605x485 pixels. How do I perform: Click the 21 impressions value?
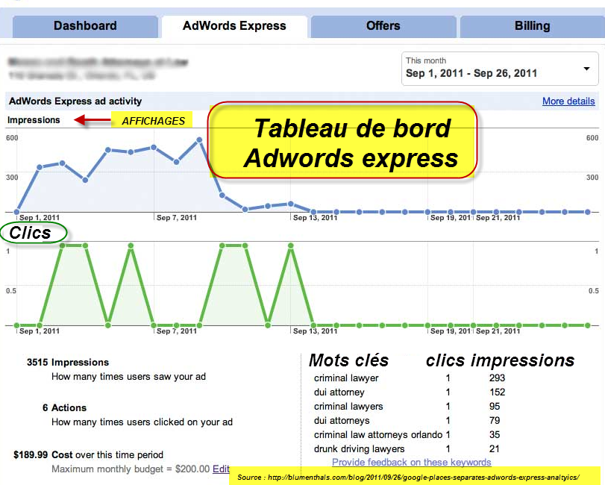point(495,448)
